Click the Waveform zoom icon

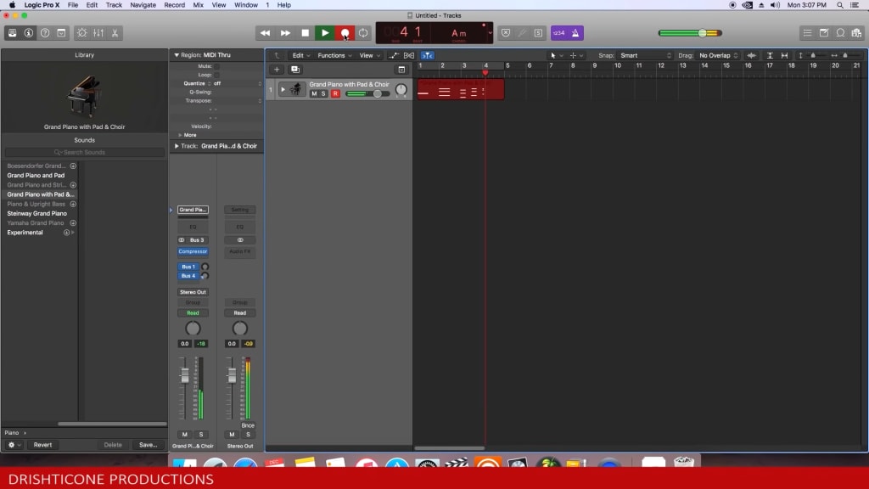751,55
